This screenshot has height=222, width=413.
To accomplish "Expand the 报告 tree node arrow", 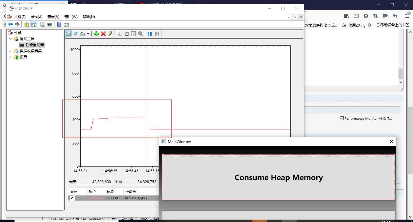I will [10, 57].
